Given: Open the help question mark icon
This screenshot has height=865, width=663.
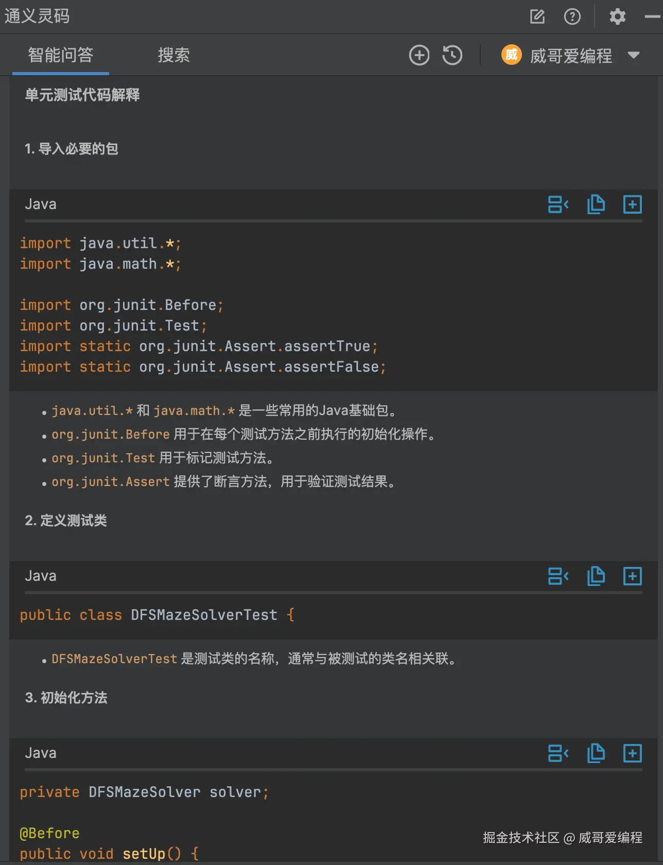Looking at the screenshot, I should tap(572, 16).
